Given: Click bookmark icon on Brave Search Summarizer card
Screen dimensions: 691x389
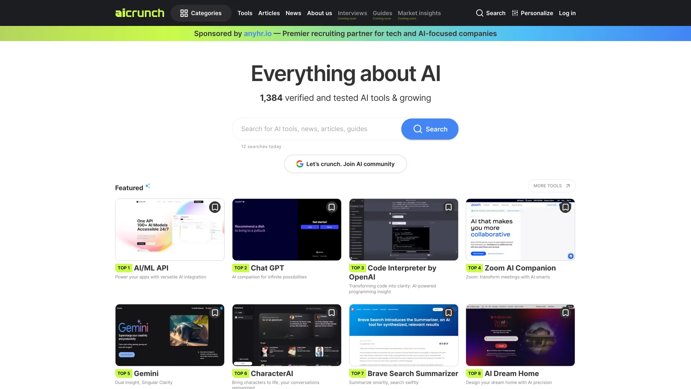Looking at the screenshot, I should (449, 313).
